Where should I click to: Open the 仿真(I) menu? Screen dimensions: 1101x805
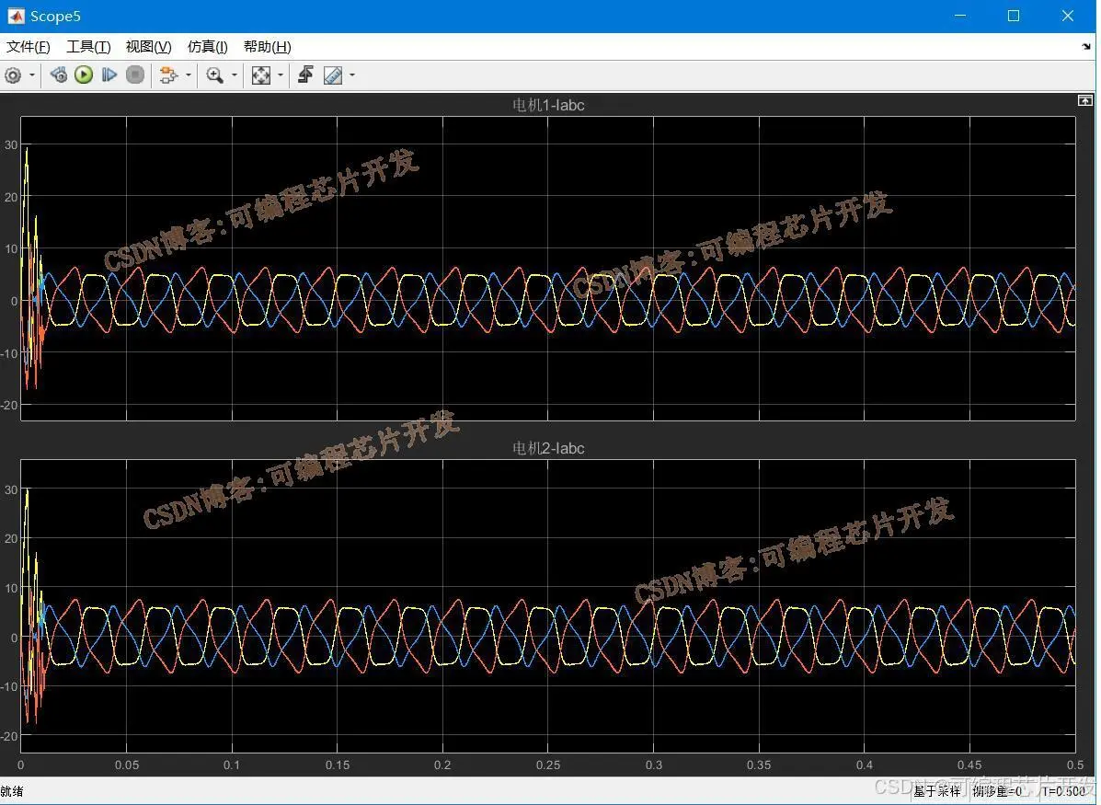tap(208, 47)
